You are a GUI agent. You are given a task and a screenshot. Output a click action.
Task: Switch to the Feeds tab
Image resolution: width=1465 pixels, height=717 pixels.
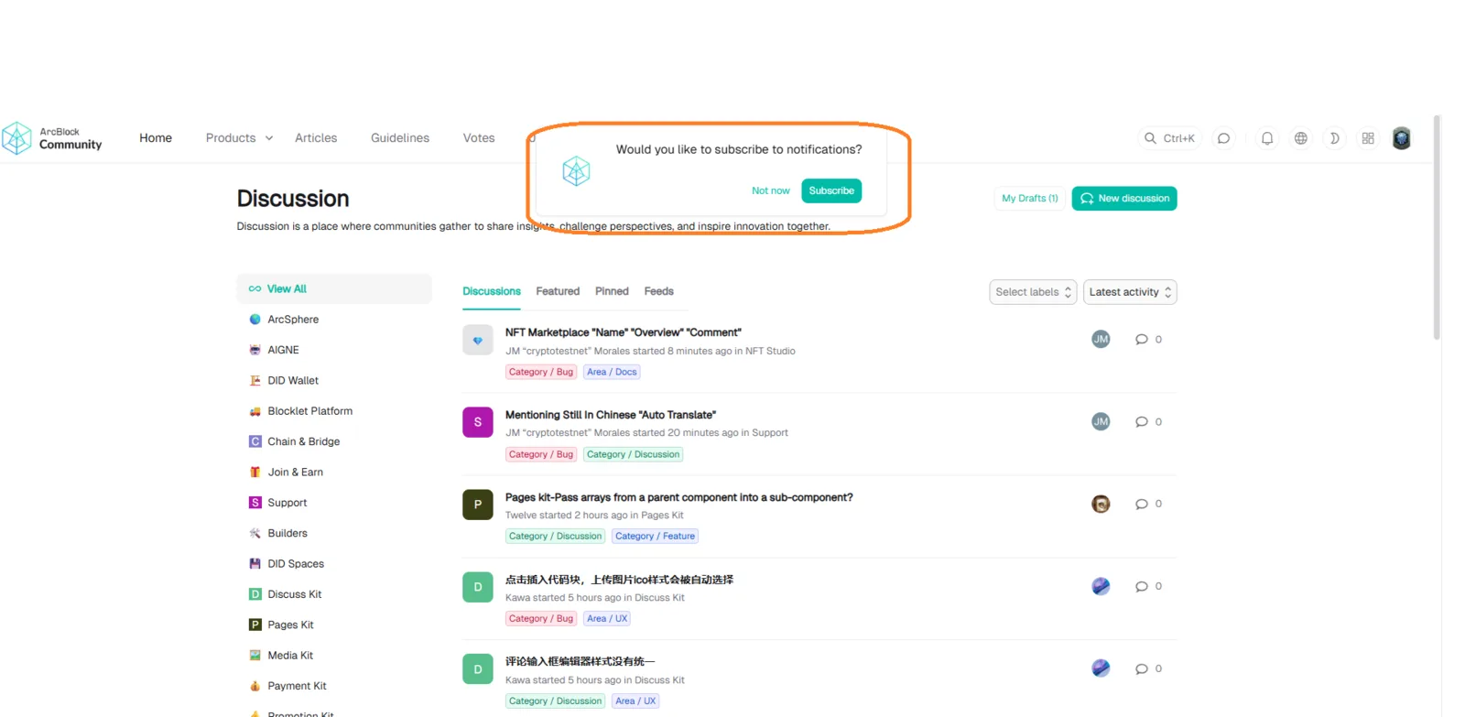pos(658,291)
